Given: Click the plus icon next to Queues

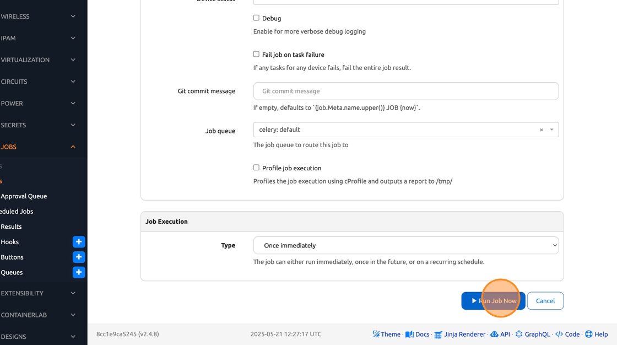Looking at the screenshot, I should pyautogui.click(x=79, y=272).
